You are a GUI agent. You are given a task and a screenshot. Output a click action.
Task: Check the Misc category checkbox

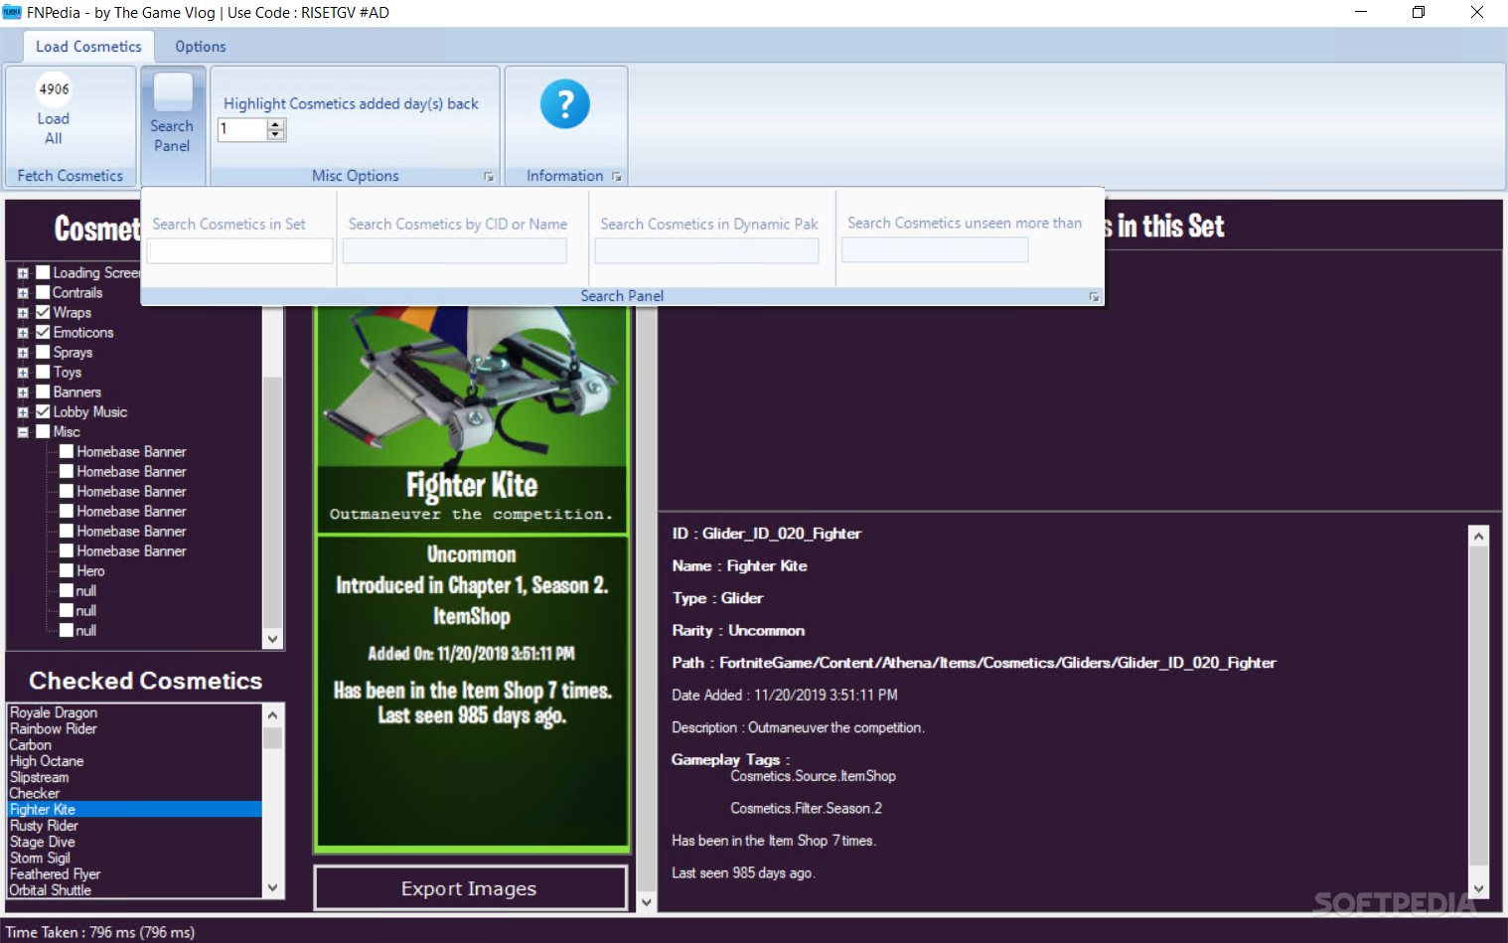point(43,431)
